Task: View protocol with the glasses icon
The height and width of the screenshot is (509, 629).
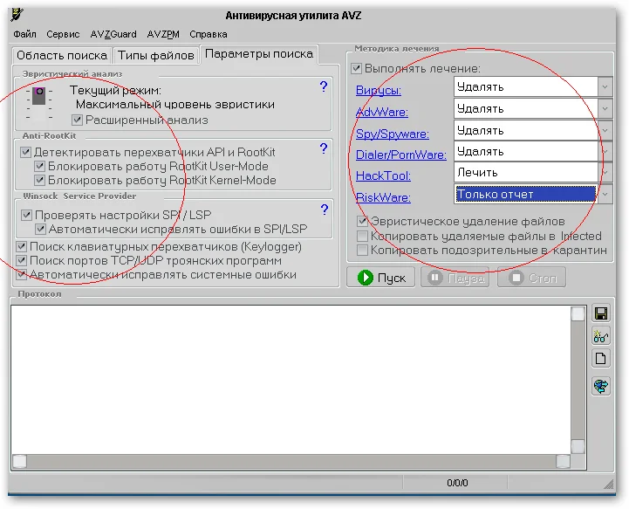Action: [x=600, y=336]
